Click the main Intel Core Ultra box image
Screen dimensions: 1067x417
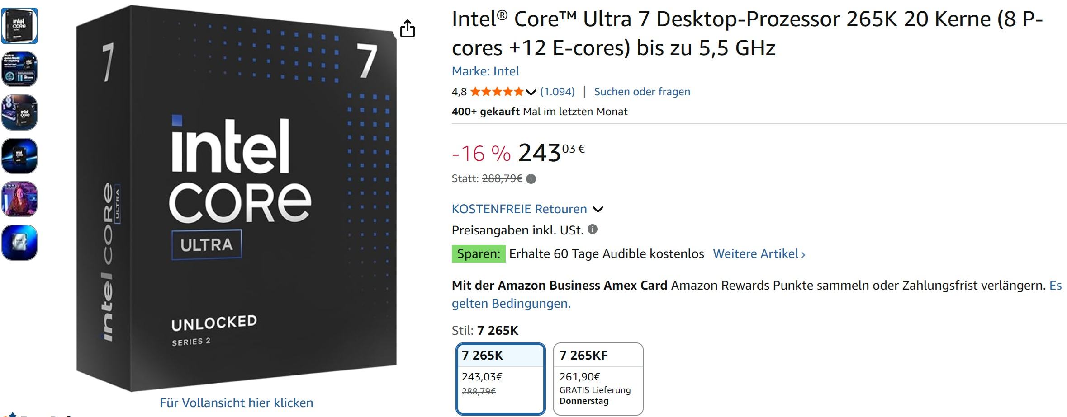[x=236, y=199]
